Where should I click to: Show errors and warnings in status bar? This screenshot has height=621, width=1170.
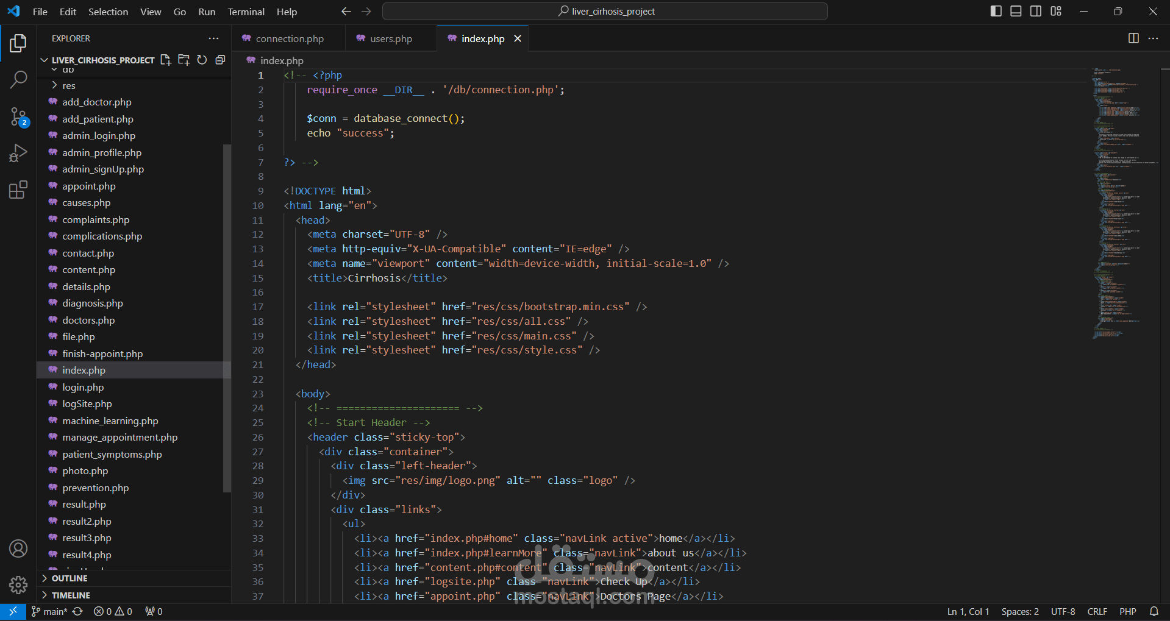[x=113, y=611]
